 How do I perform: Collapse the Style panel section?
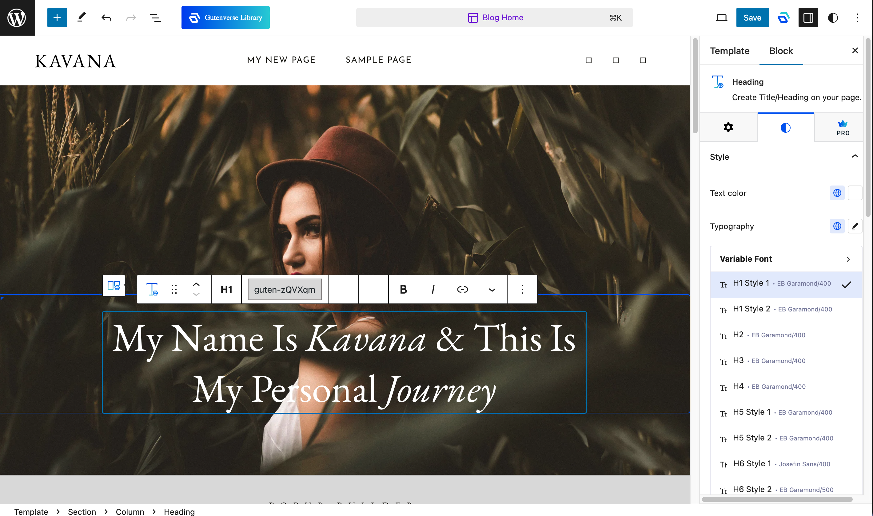855,156
